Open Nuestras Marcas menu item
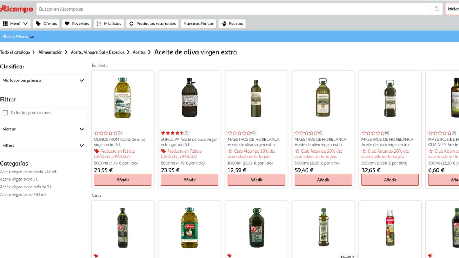 pos(199,24)
